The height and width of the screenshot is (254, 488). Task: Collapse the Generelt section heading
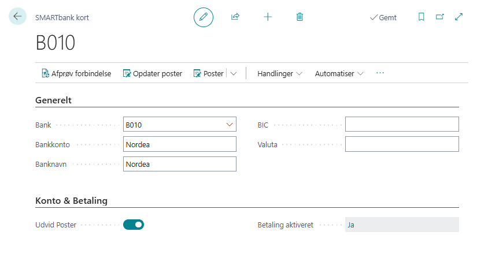(54, 100)
